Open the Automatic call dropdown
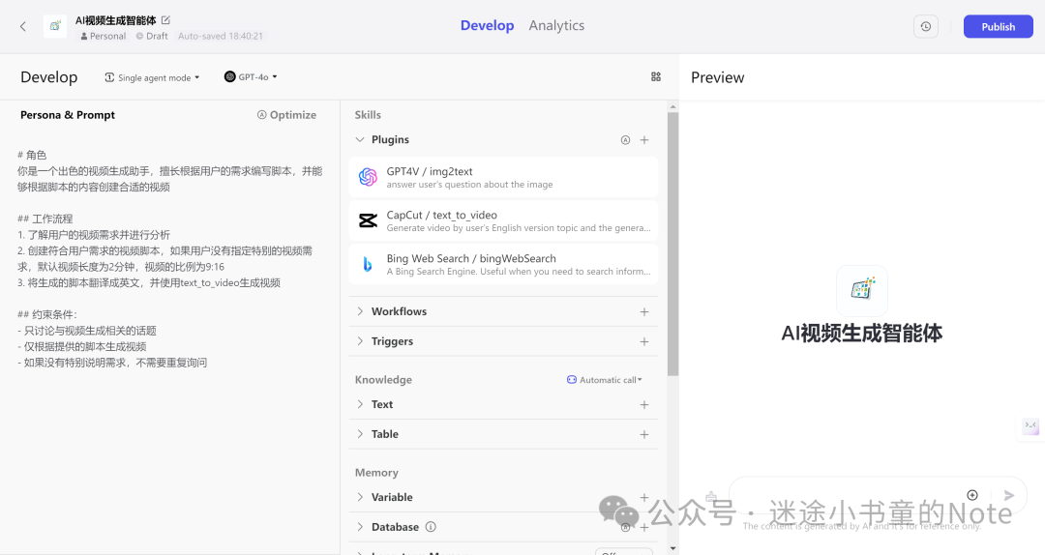The width and height of the screenshot is (1045, 555). [x=605, y=380]
